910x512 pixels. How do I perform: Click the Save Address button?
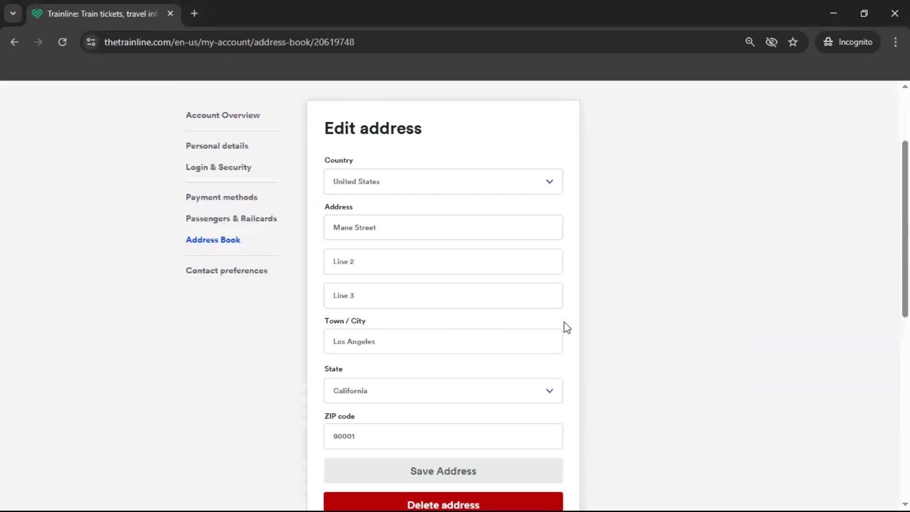click(x=443, y=471)
